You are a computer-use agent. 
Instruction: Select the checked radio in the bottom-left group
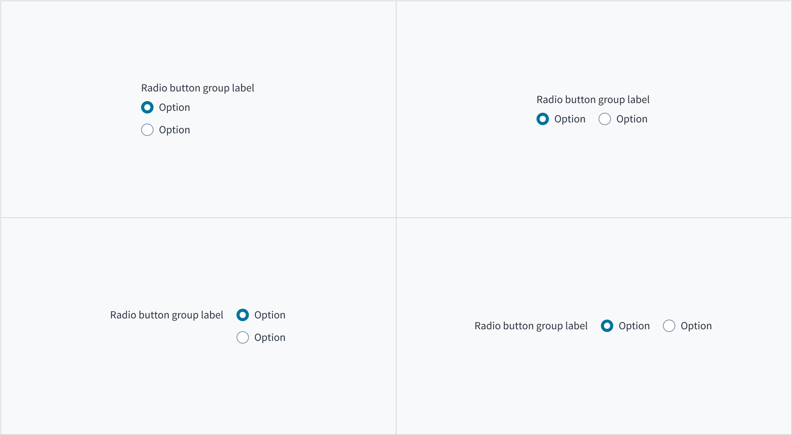pos(243,315)
